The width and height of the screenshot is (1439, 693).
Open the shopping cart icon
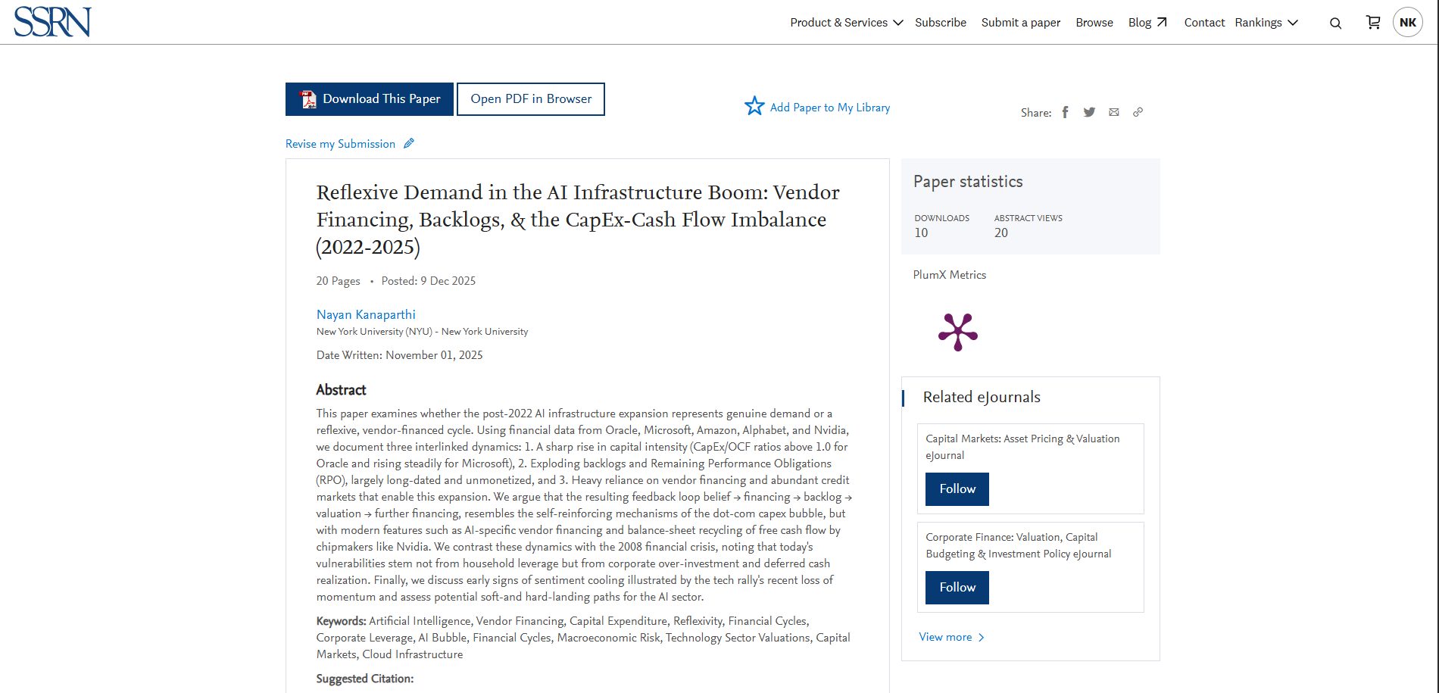1372,23
